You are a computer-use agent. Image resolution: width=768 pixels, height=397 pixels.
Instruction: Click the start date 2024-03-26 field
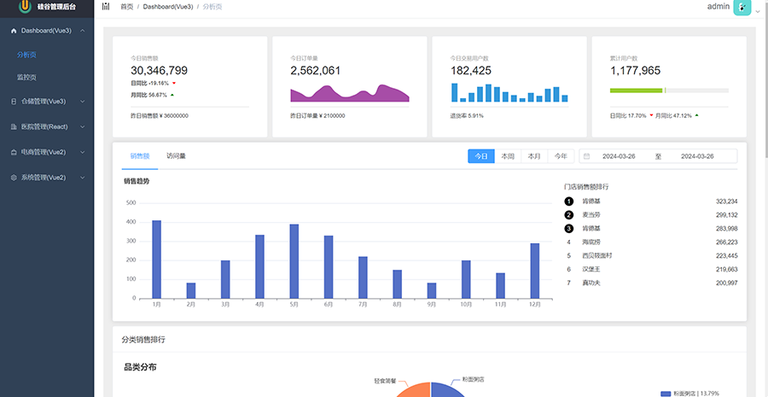[x=619, y=156]
